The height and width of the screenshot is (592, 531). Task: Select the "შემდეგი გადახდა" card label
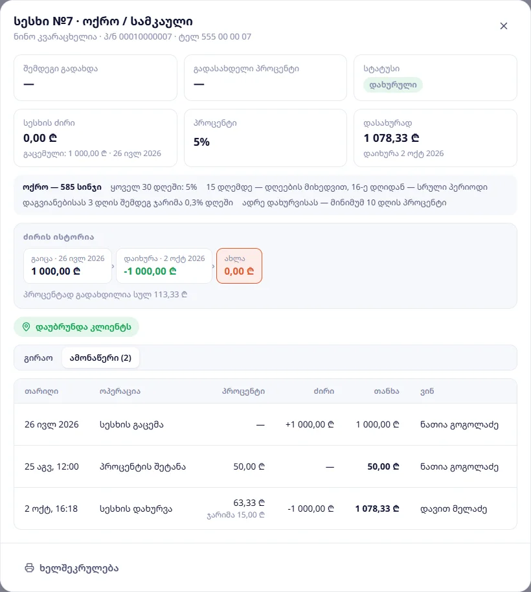(x=60, y=69)
